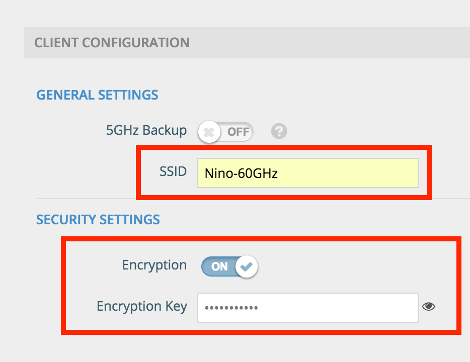This screenshot has width=470, height=362.
Task: Click into the SSID input field
Action: pos(308,173)
